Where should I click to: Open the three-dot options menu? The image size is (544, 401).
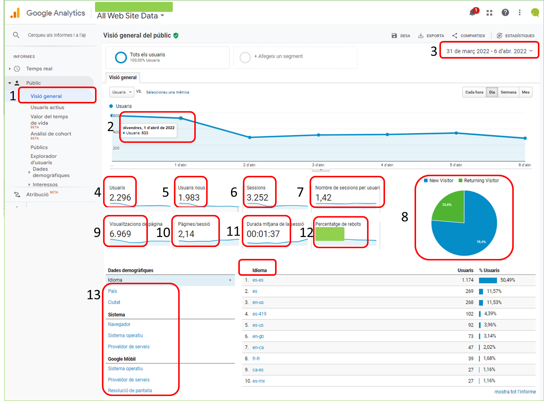(519, 13)
